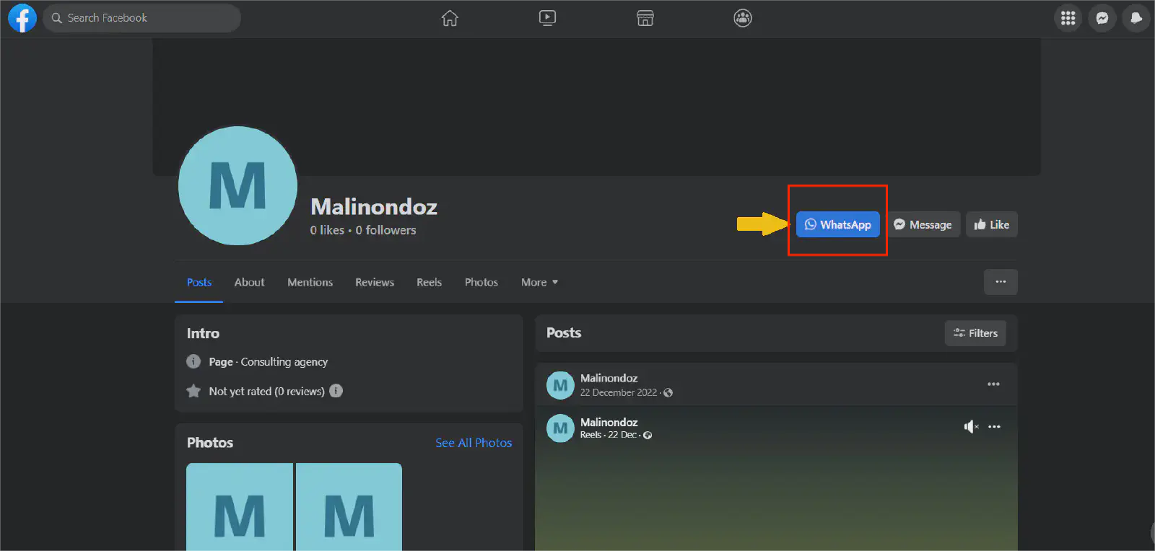This screenshot has width=1155, height=551.
Task: Open the notifications bell icon
Action: click(1136, 18)
